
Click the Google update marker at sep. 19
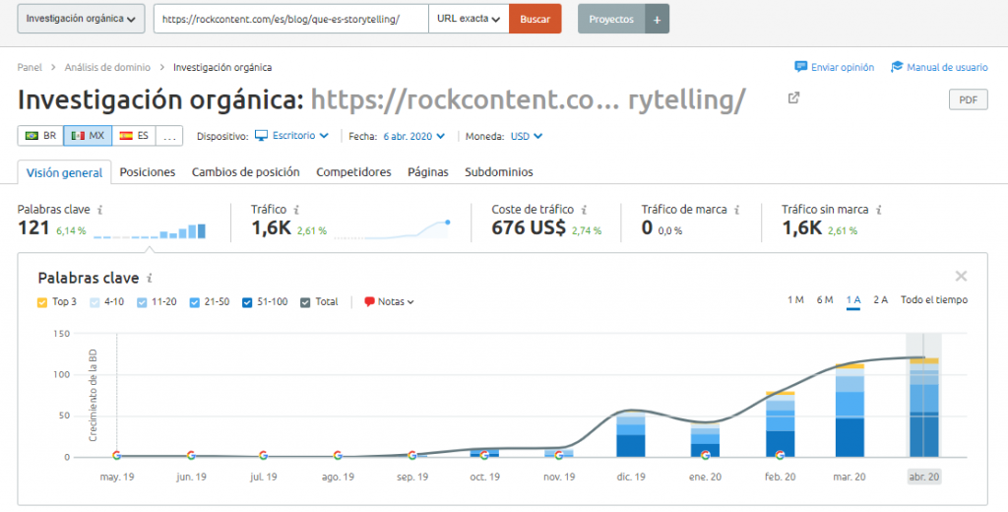coord(412,456)
